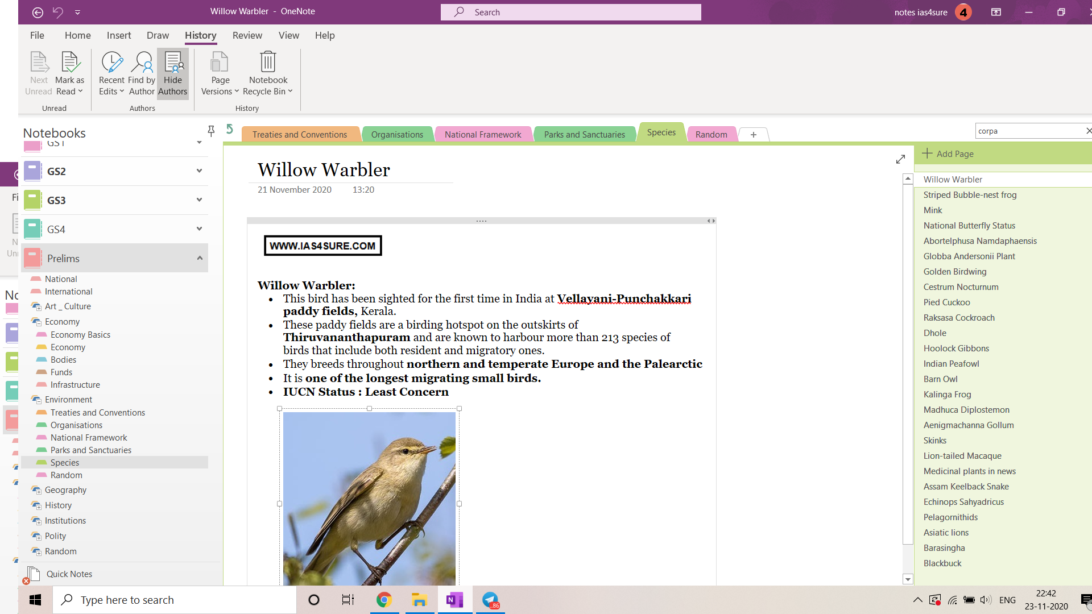The height and width of the screenshot is (614, 1092).
Task: Open Quick Notes
Action: tap(69, 574)
